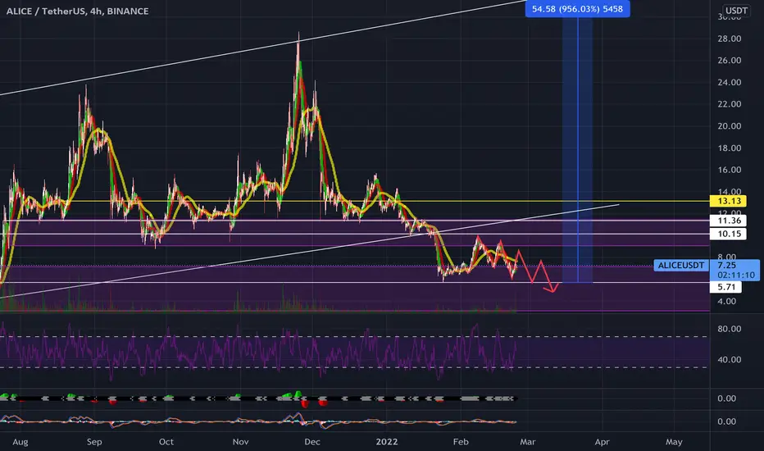764x451 pixels.
Task: Click the 5.71 price level label
Action: click(726, 287)
